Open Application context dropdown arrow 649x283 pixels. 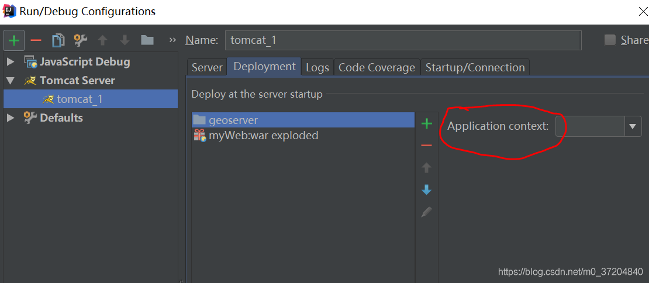(633, 126)
